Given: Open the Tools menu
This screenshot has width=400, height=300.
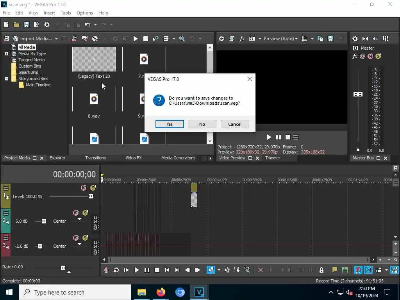Looking at the screenshot, I should [x=66, y=13].
